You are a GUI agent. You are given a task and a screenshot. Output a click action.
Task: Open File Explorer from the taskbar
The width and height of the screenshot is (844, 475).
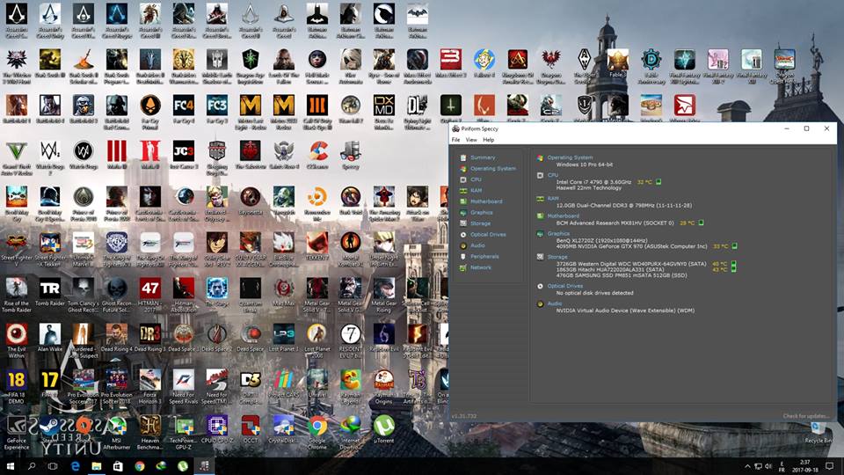[97, 466]
